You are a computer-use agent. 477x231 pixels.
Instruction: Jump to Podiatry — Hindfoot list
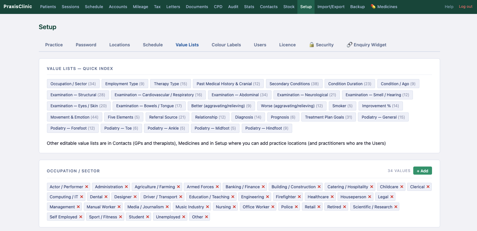click(x=267, y=128)
